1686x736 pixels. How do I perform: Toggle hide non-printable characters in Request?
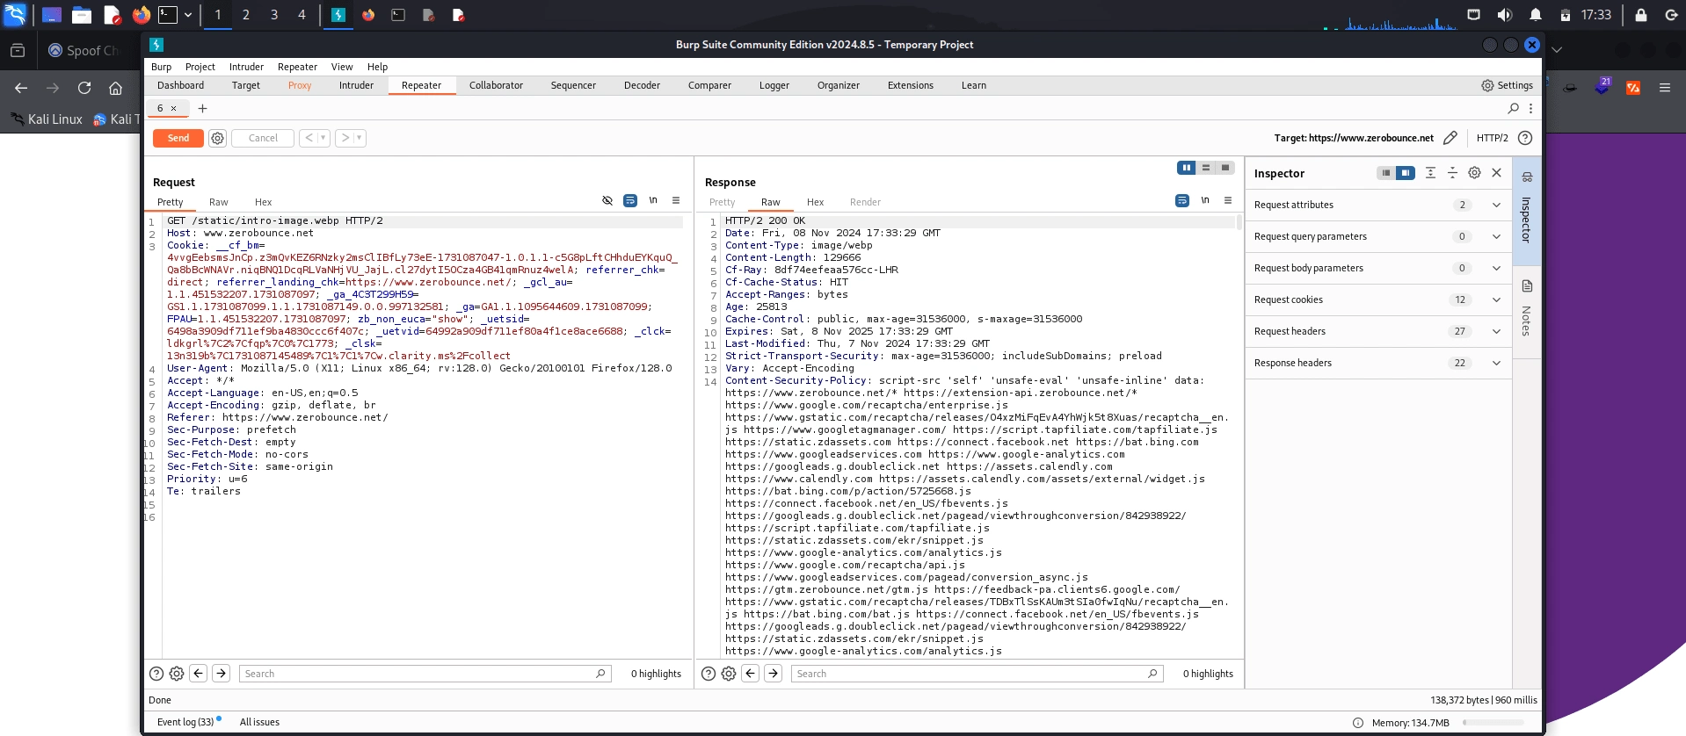[607, 201]
